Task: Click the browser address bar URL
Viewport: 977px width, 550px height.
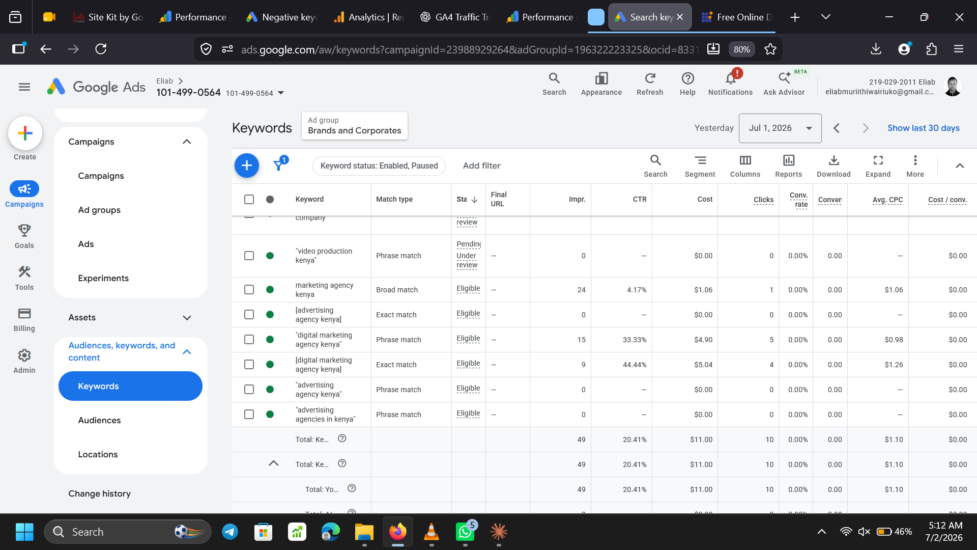Action: [470, 49]
